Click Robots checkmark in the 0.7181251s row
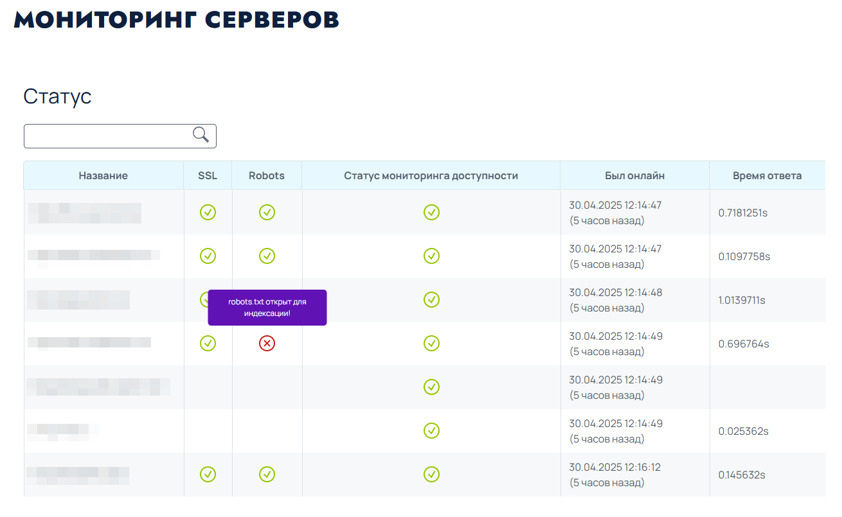 tap(267, 212)
